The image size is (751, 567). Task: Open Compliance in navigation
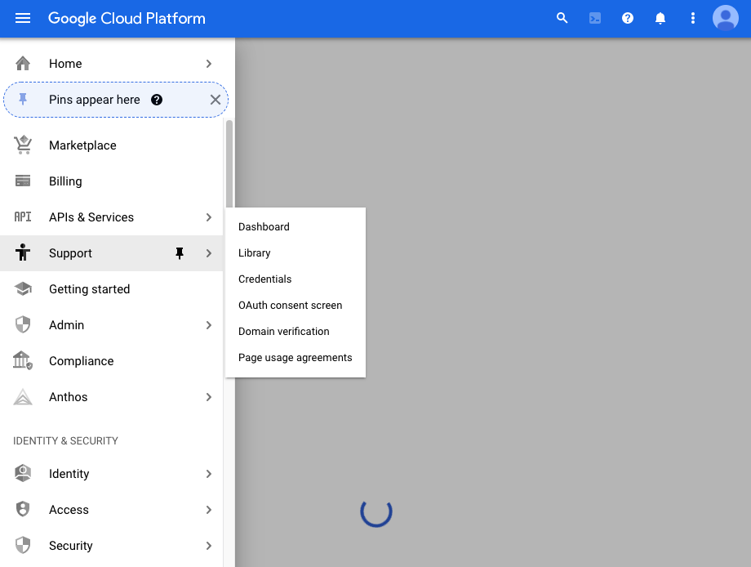point(111,361)
